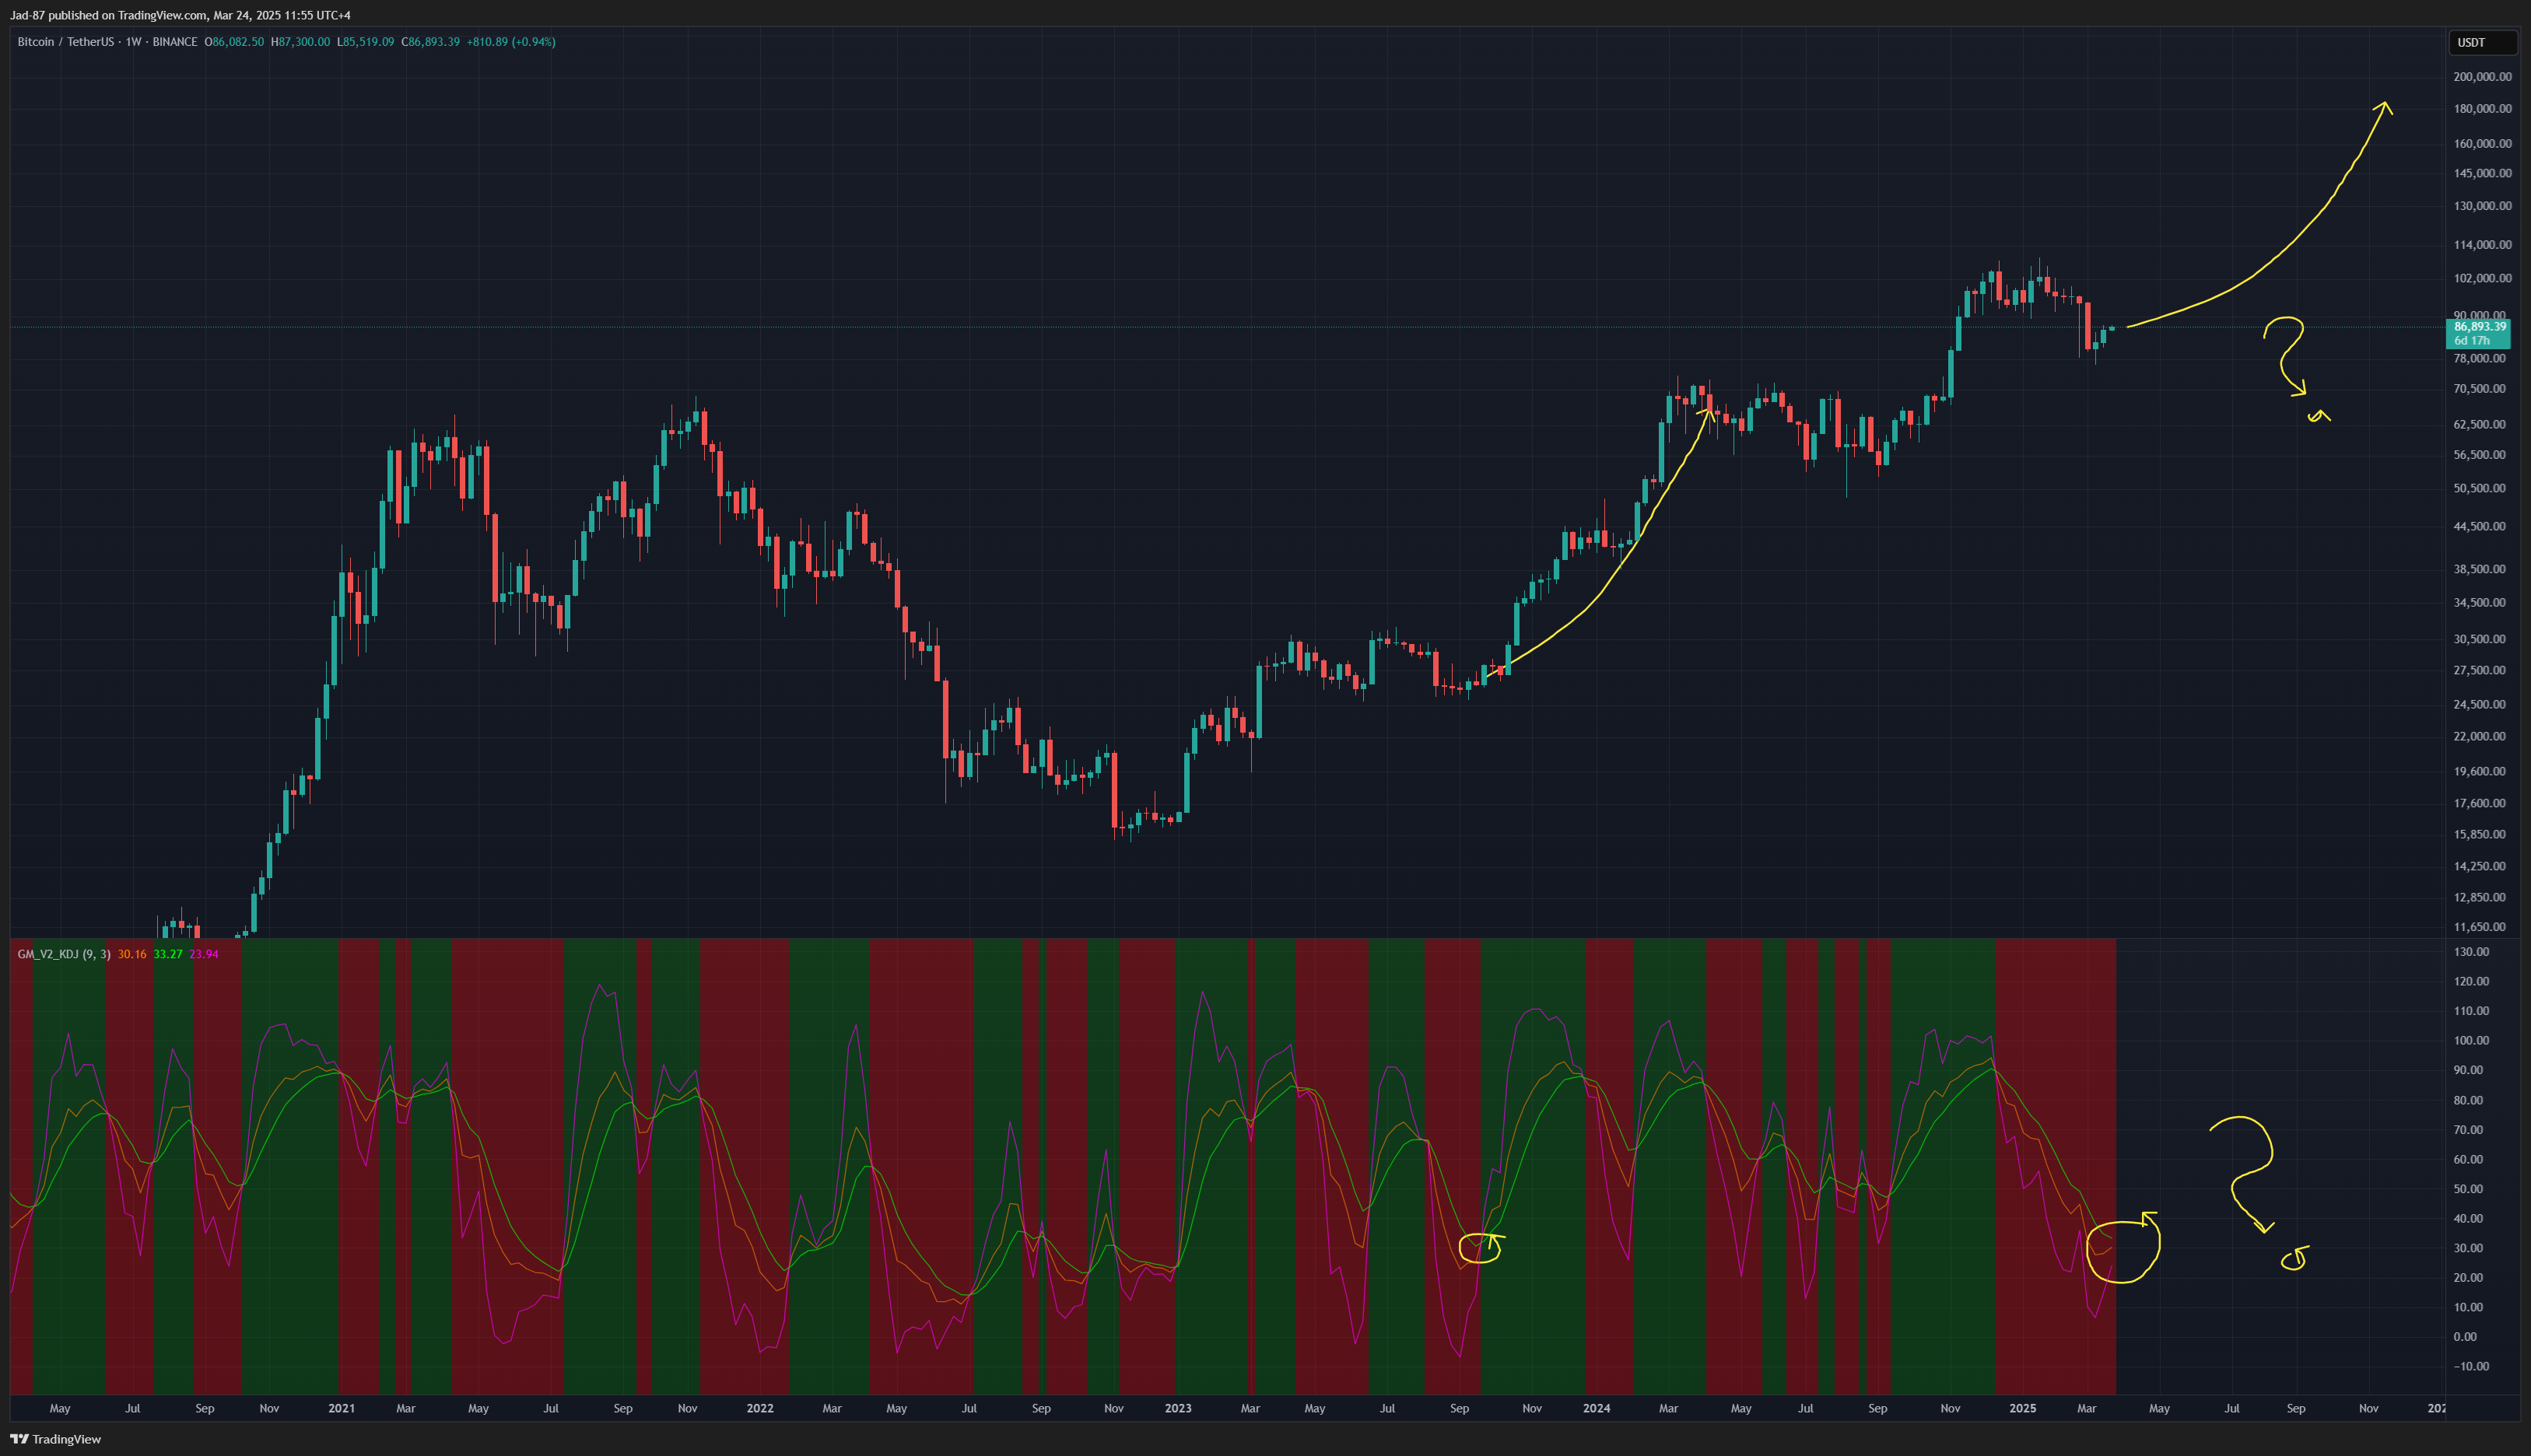The height and width of the screenshot is (1456, 2531).
Task: Click the open value O86,082.50
Action: 234,42
